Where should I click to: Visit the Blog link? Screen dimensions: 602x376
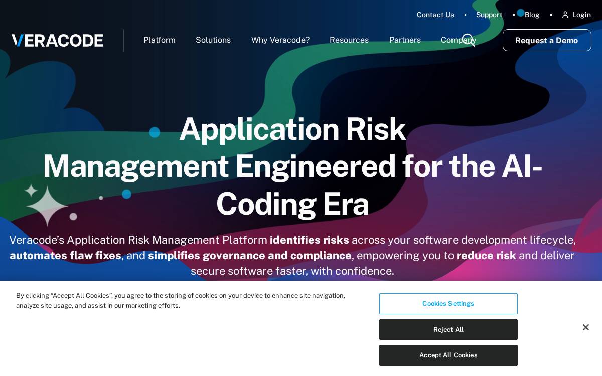[532, 15]
